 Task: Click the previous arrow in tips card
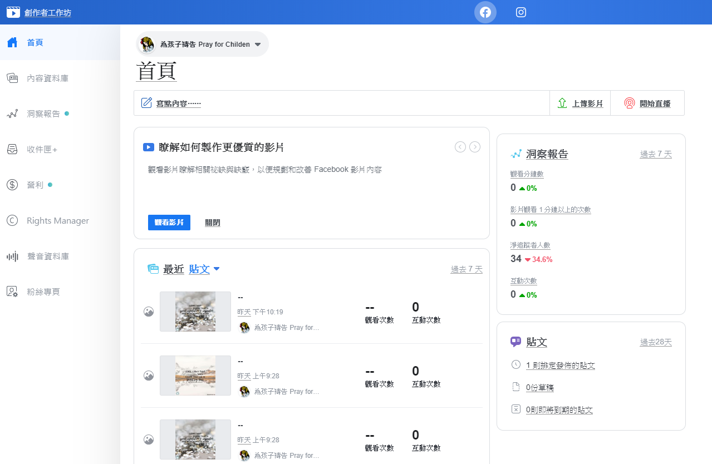[460, 147]
